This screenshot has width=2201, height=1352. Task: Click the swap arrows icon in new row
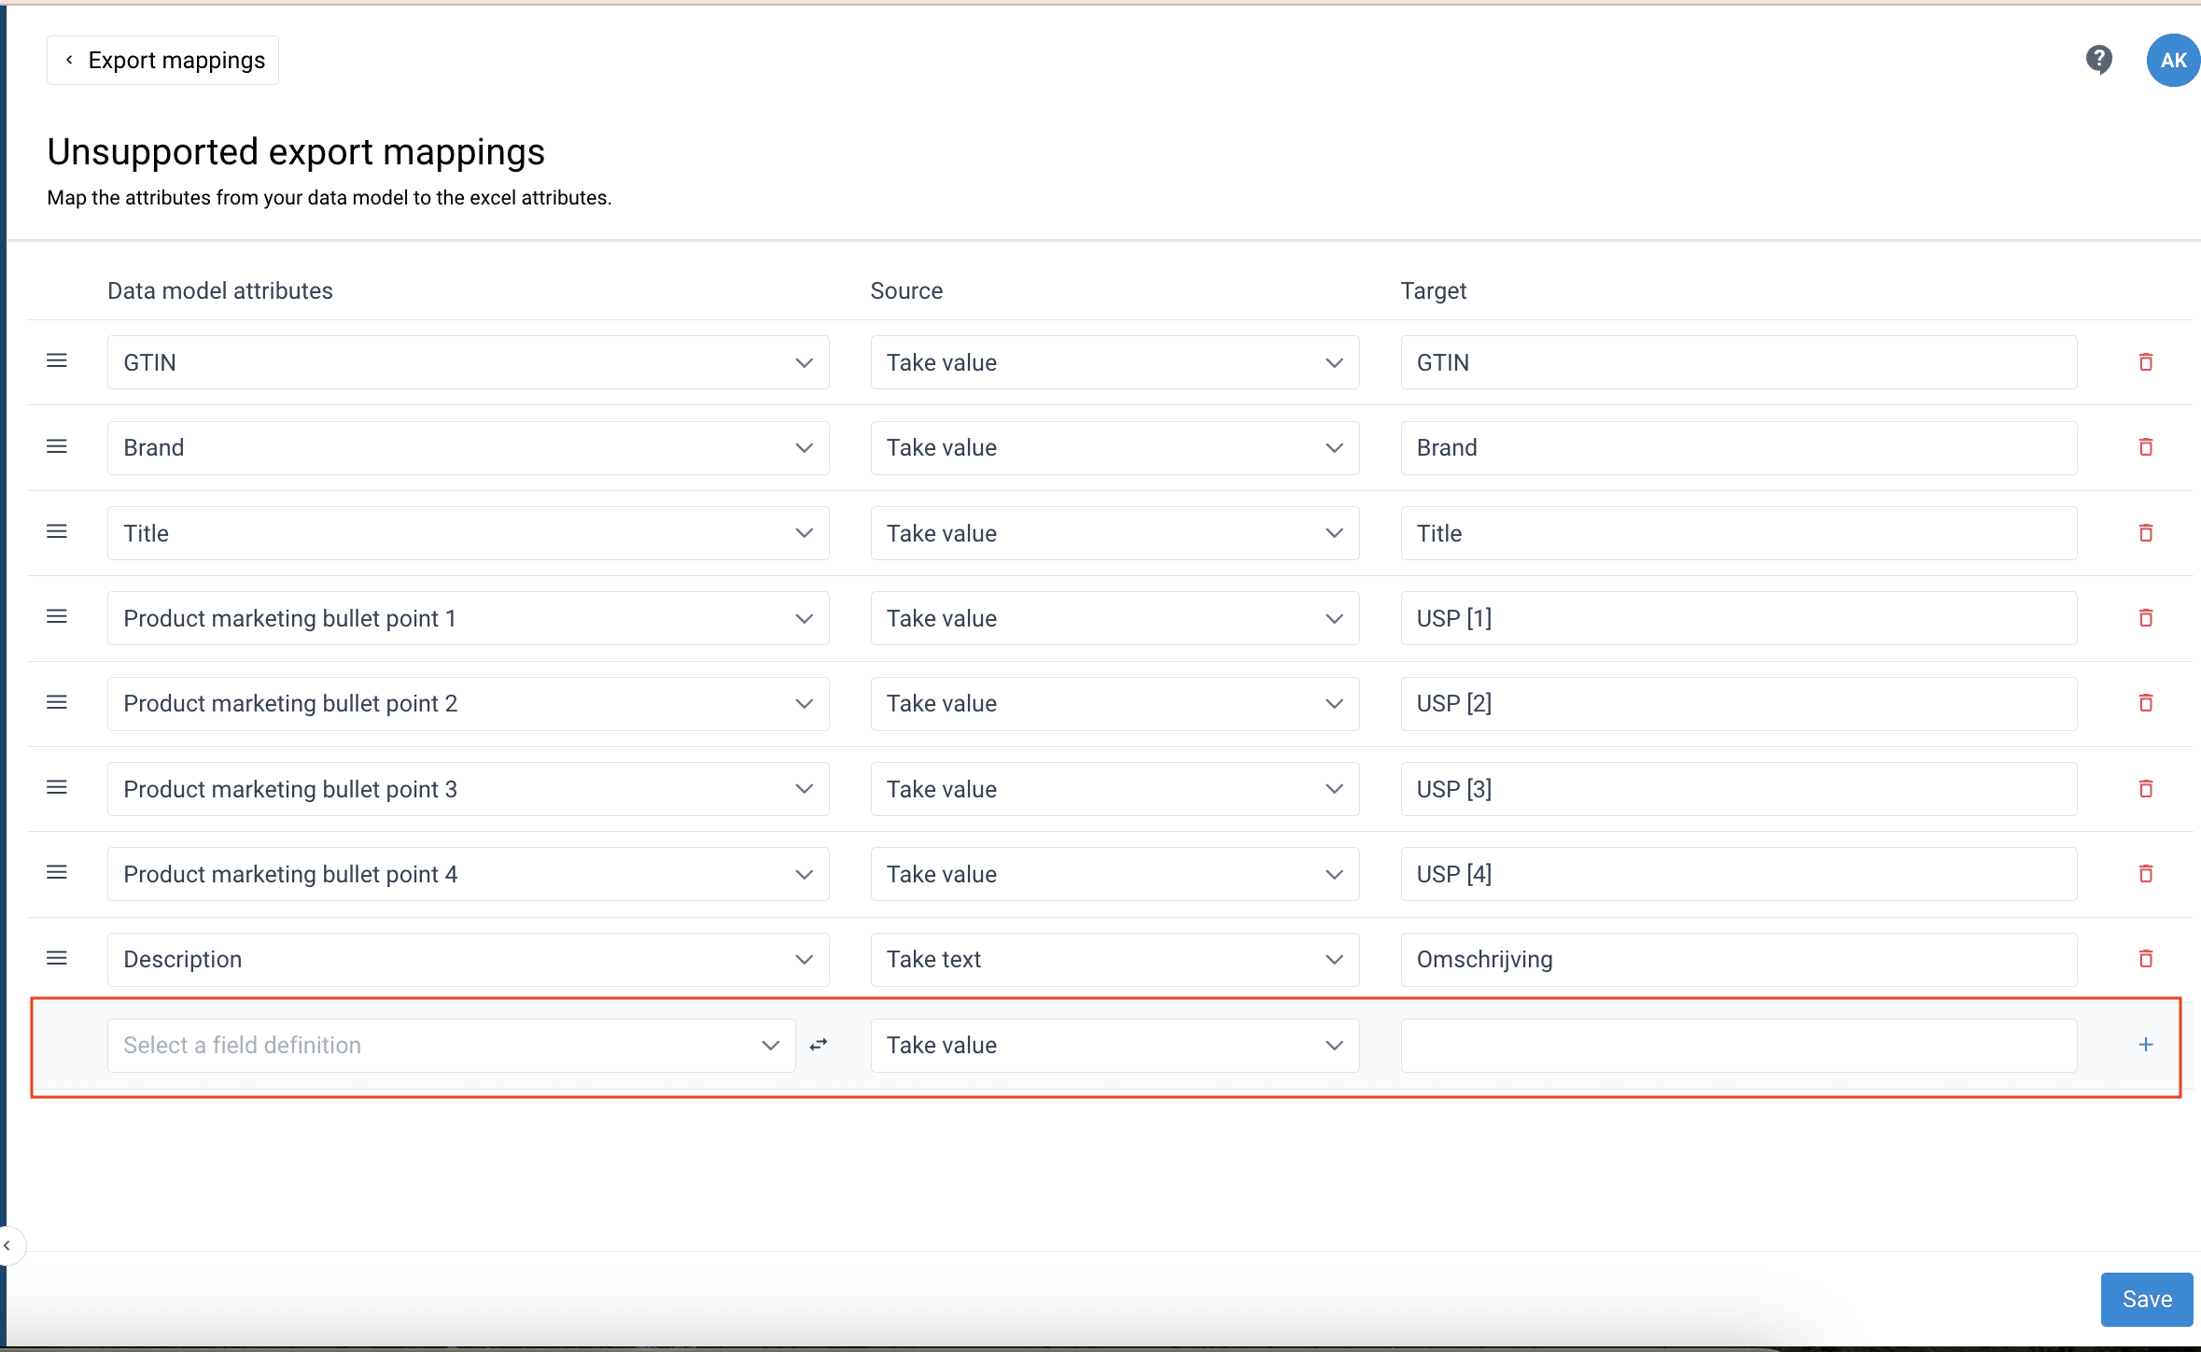pos(819,1045)
